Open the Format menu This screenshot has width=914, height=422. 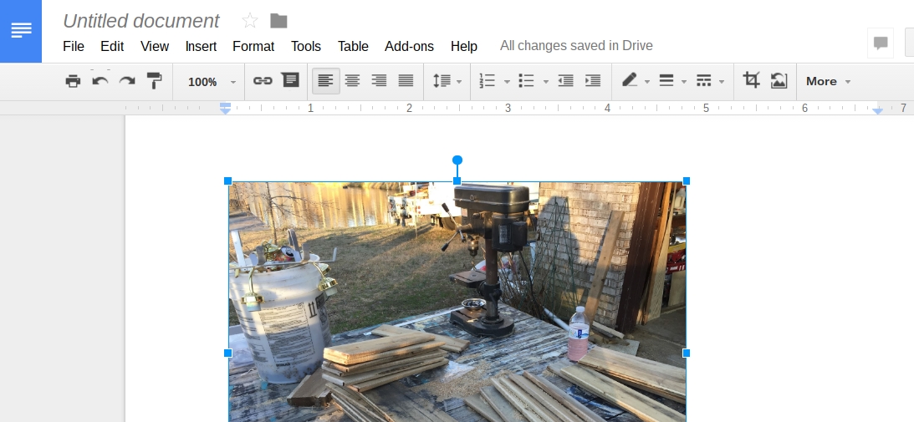[x=253, y=46]
